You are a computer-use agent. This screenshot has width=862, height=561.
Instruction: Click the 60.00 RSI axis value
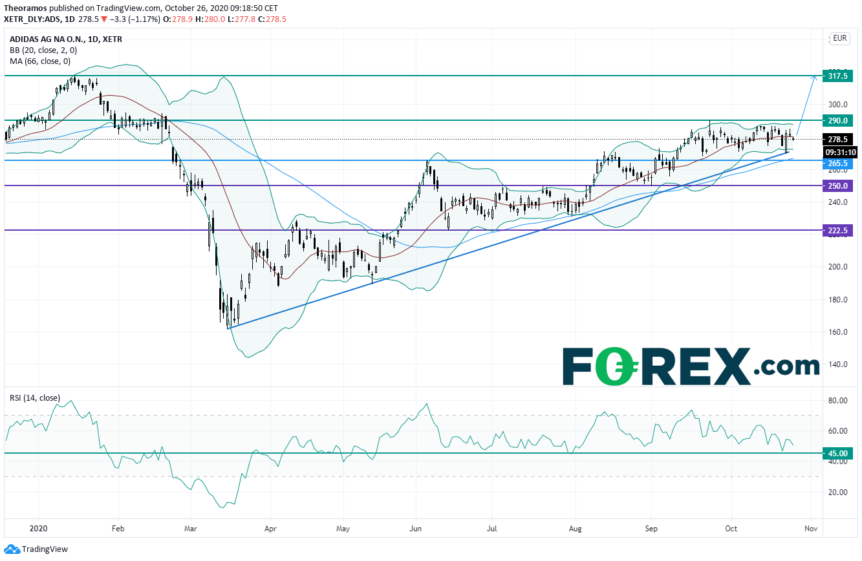point(837,431)
